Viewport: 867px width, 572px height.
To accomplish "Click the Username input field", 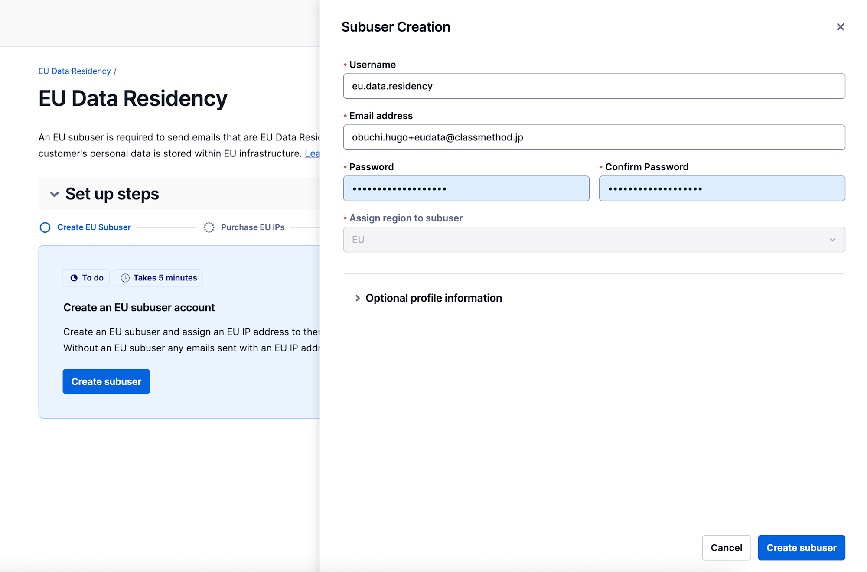I will (x=593, y=86).
